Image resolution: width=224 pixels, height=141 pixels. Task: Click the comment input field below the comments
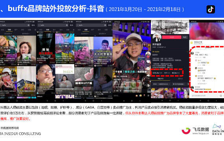tap(205, 96)
